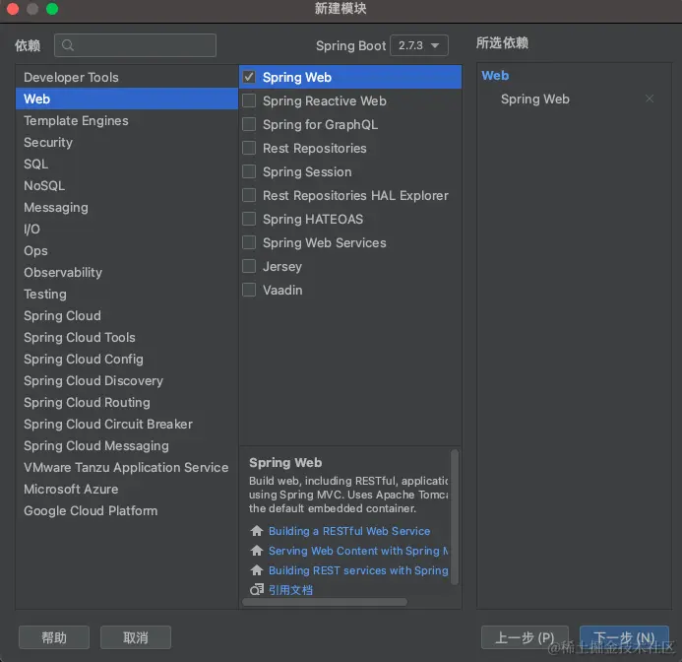Click the 取消 cancel button
682x662 pixels.
pos(135,637)
